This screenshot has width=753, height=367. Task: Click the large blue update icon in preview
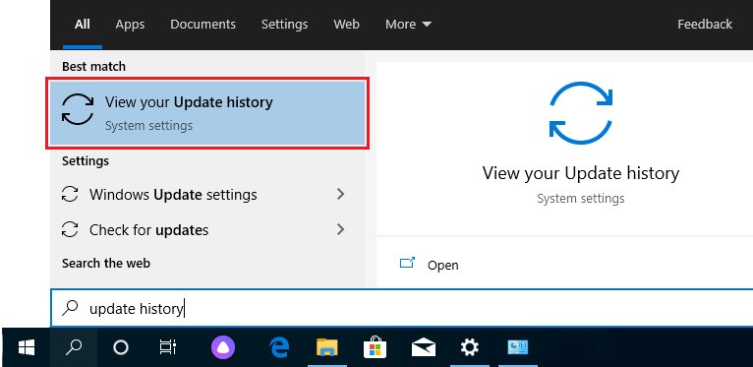click(581, 113)
